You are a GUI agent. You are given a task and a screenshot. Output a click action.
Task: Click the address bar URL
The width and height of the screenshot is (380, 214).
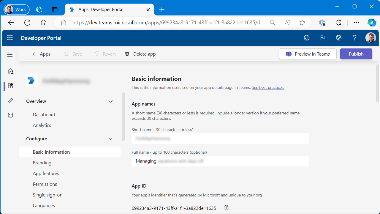168,23
